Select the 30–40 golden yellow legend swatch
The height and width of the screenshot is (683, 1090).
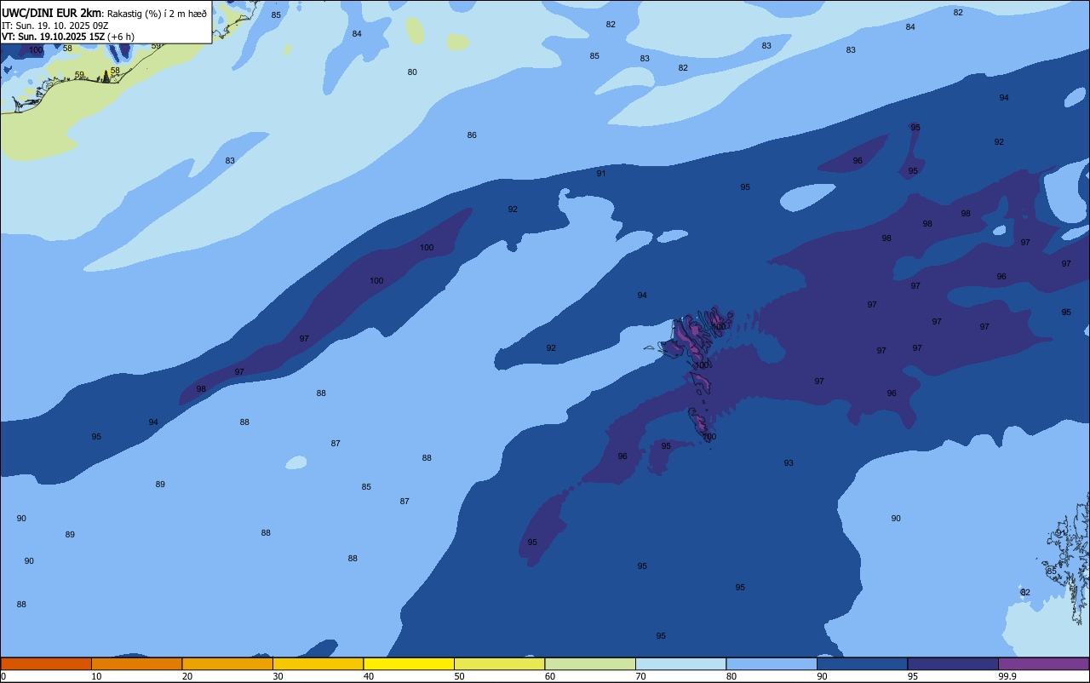point(318,663)
